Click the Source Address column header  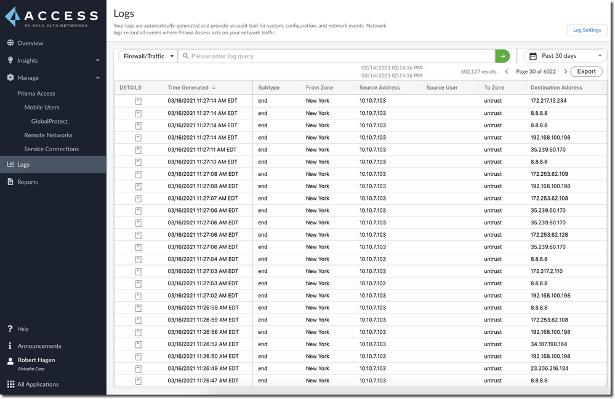(379, 88)
